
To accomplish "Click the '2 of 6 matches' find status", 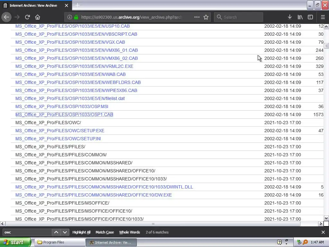I will coord(157,232).
